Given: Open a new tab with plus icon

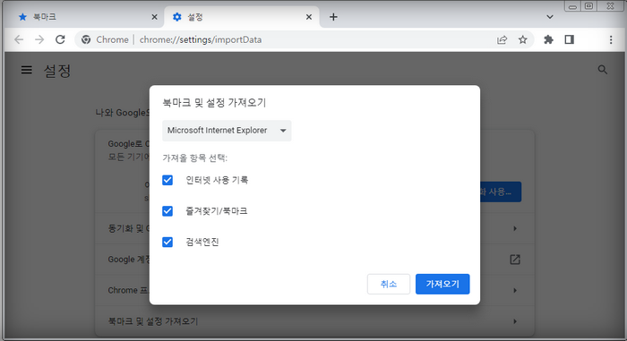Looking at the screenshot, I should 333,17.
